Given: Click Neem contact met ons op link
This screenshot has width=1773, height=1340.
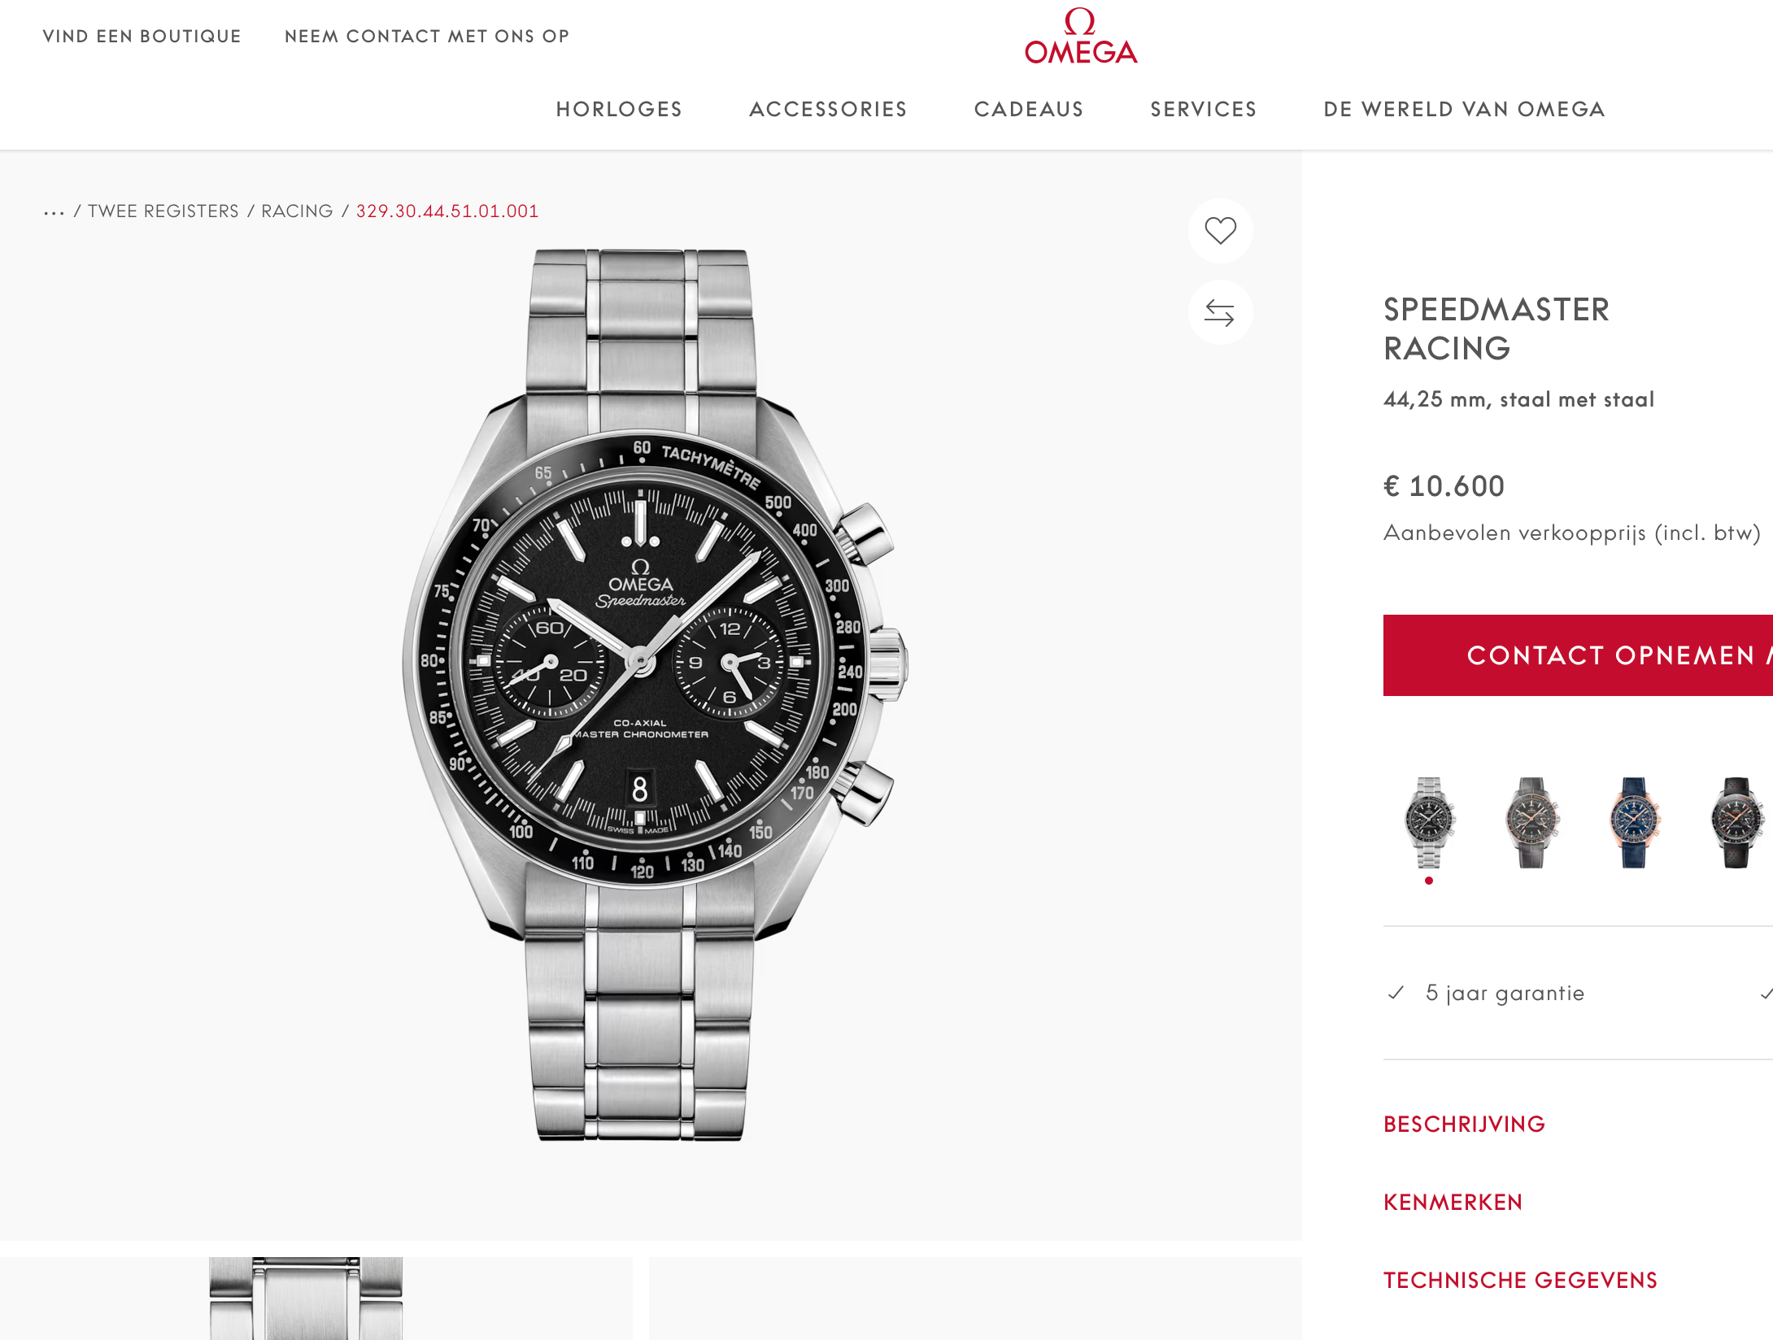Looking at the screenshot, I should coord(427,37).
